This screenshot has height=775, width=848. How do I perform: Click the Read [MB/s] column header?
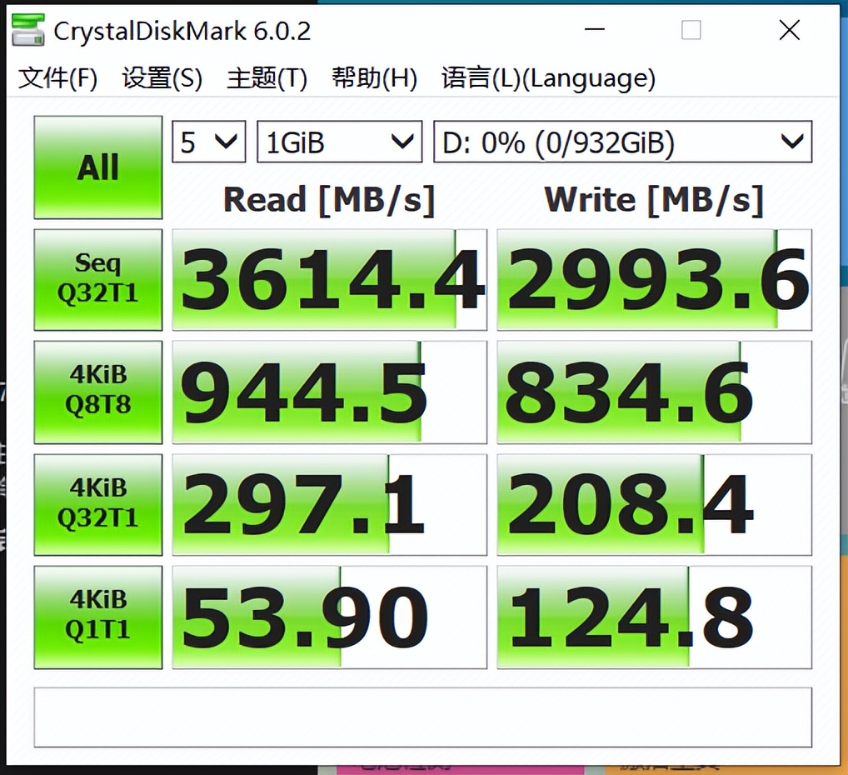[329, 200]
